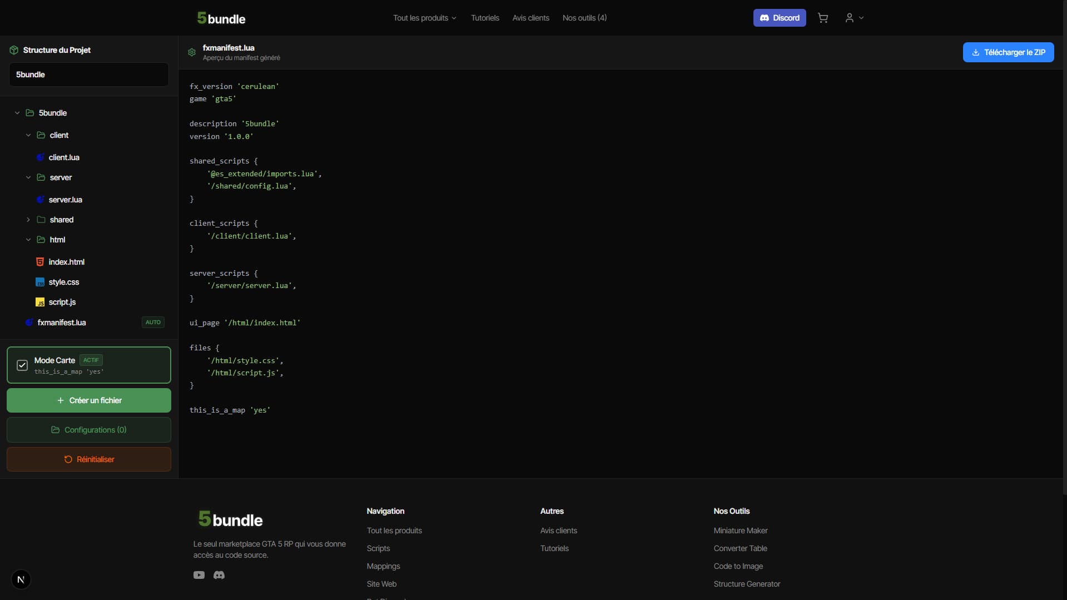
Task: Toggle the Mode Carte checkbox
Action: (x=22, y=365)
